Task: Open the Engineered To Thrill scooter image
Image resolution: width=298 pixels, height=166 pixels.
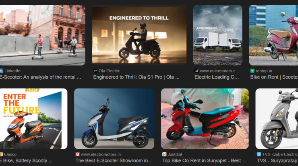Action: click(x=139, y=35)
